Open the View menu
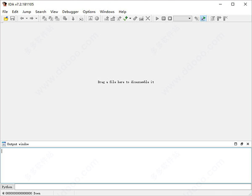Screen dimensions: 252x196 coord(54,12)
